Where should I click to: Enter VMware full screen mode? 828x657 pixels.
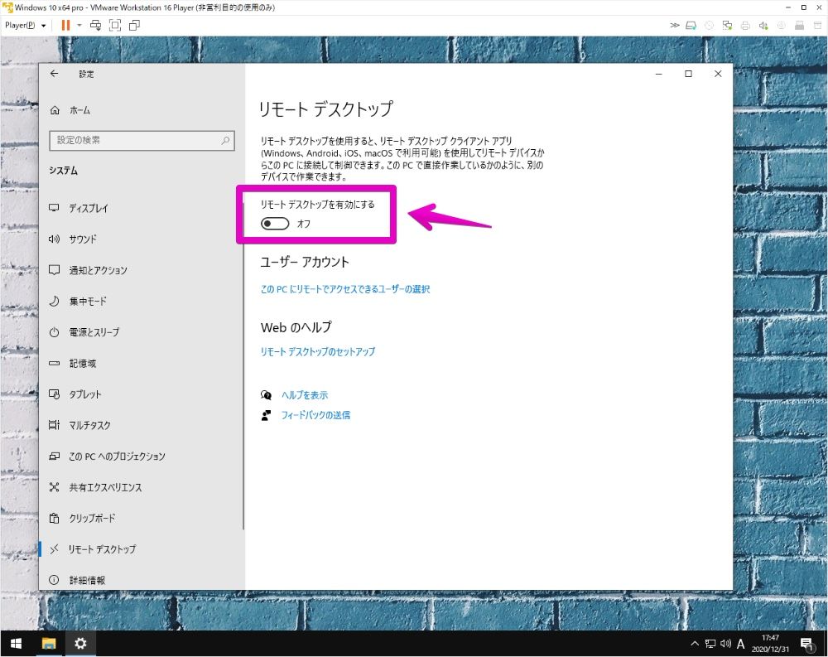point(115,25)
